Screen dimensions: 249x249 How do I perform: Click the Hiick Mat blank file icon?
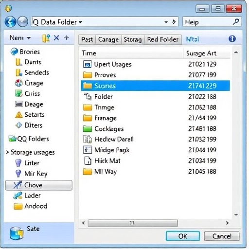[88, 160]
